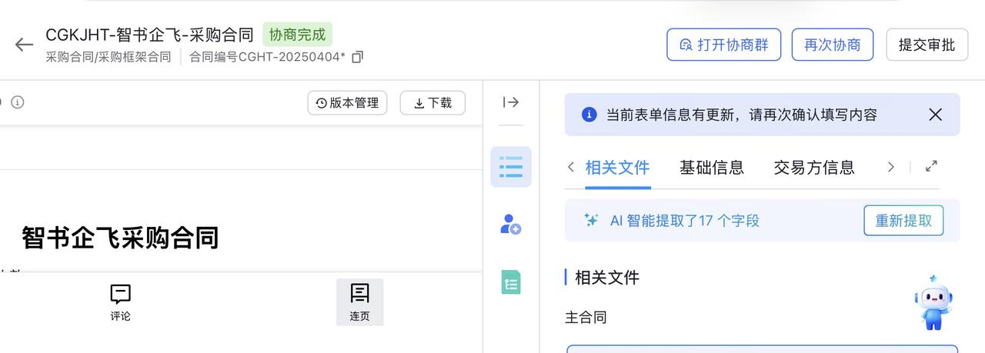Click the 采购合同/采购框架合同 breadcrumb text
Image resolution: width=985 pixels, height=353 pixels.
(x=109, y=57)
